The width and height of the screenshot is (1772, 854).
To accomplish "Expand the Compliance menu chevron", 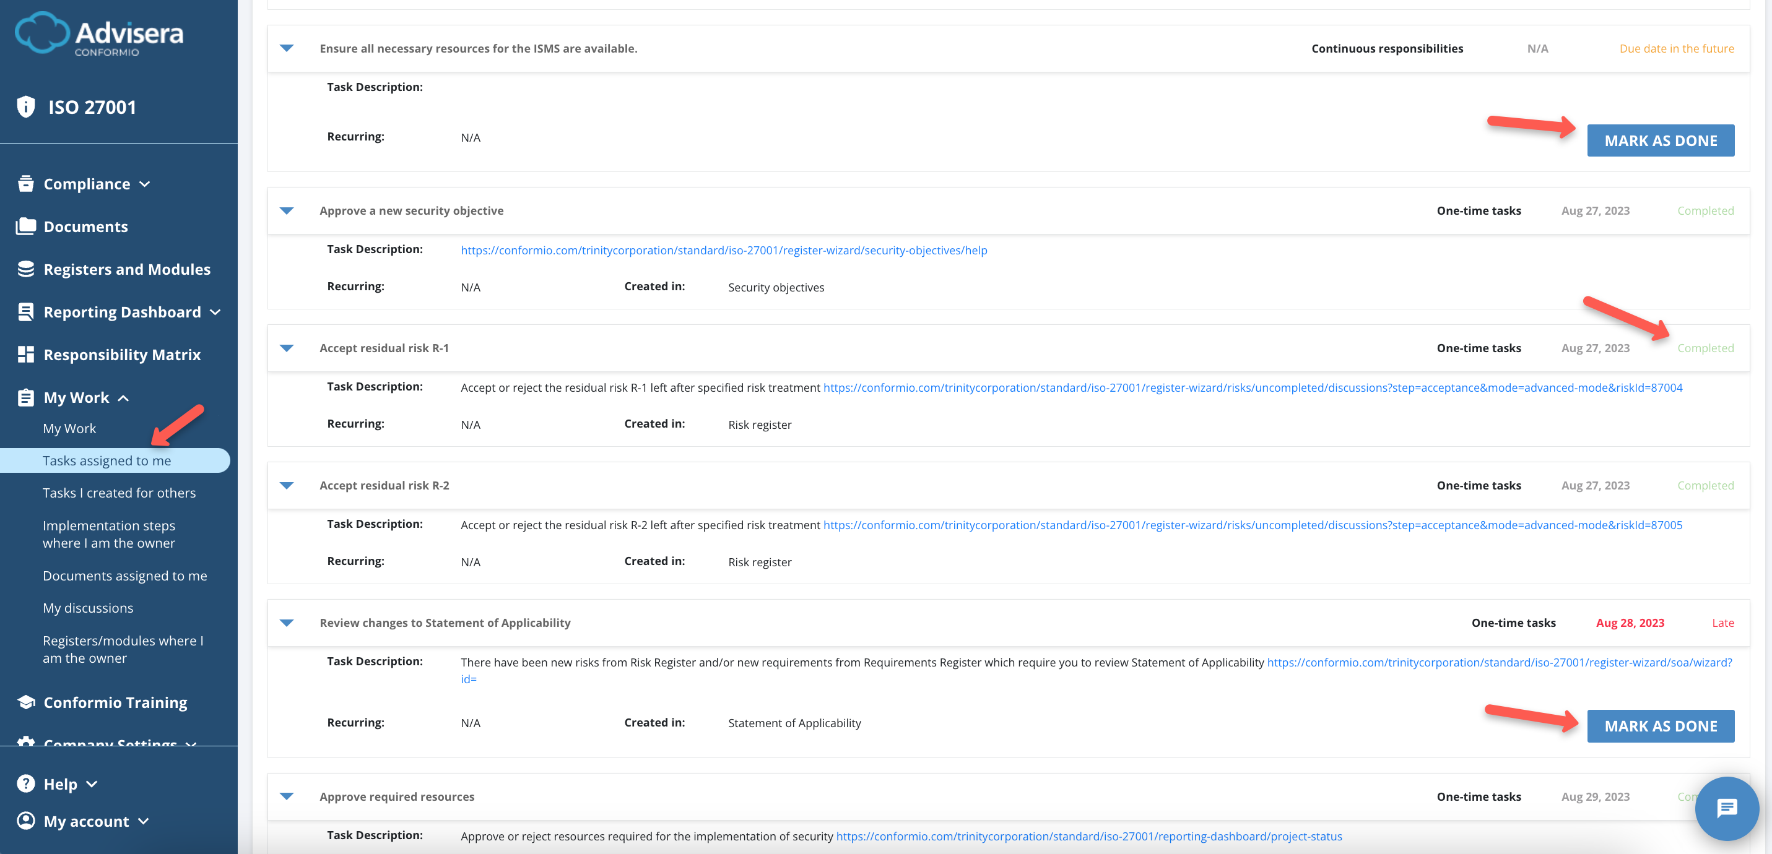I will coord(144,184).
